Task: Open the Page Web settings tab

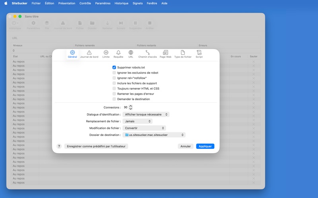Action: coord(165,54)
